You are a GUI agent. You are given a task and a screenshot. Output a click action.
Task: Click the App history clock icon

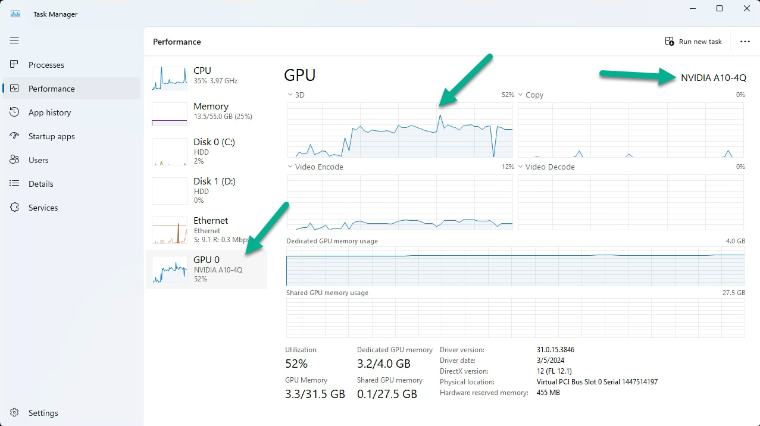[x=15, y=112]
